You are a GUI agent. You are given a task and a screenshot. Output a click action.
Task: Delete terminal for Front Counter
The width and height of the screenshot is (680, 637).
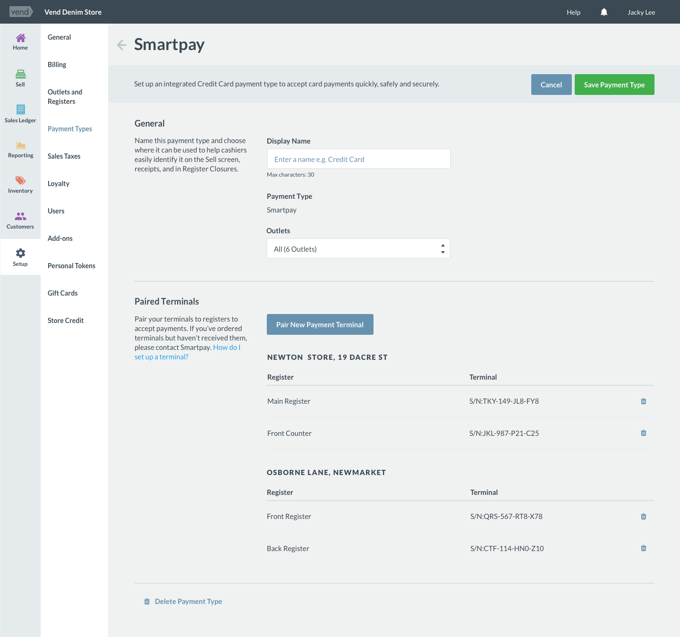click(x=644, y=433)
